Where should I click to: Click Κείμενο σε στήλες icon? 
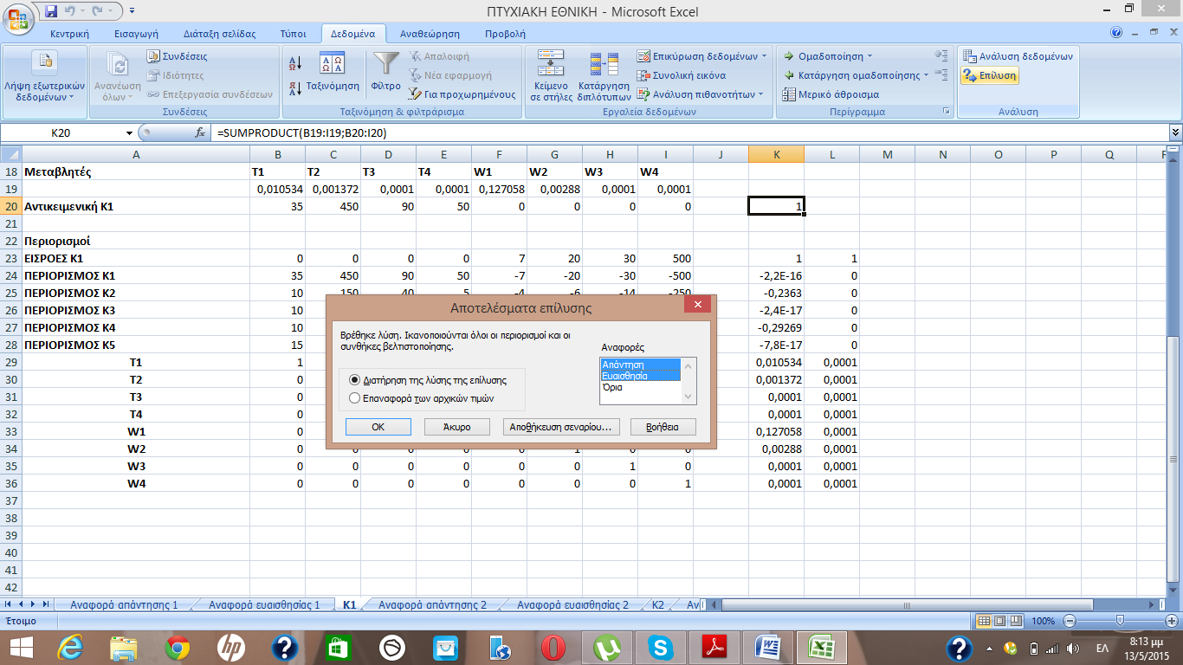[x=551, y=62]
